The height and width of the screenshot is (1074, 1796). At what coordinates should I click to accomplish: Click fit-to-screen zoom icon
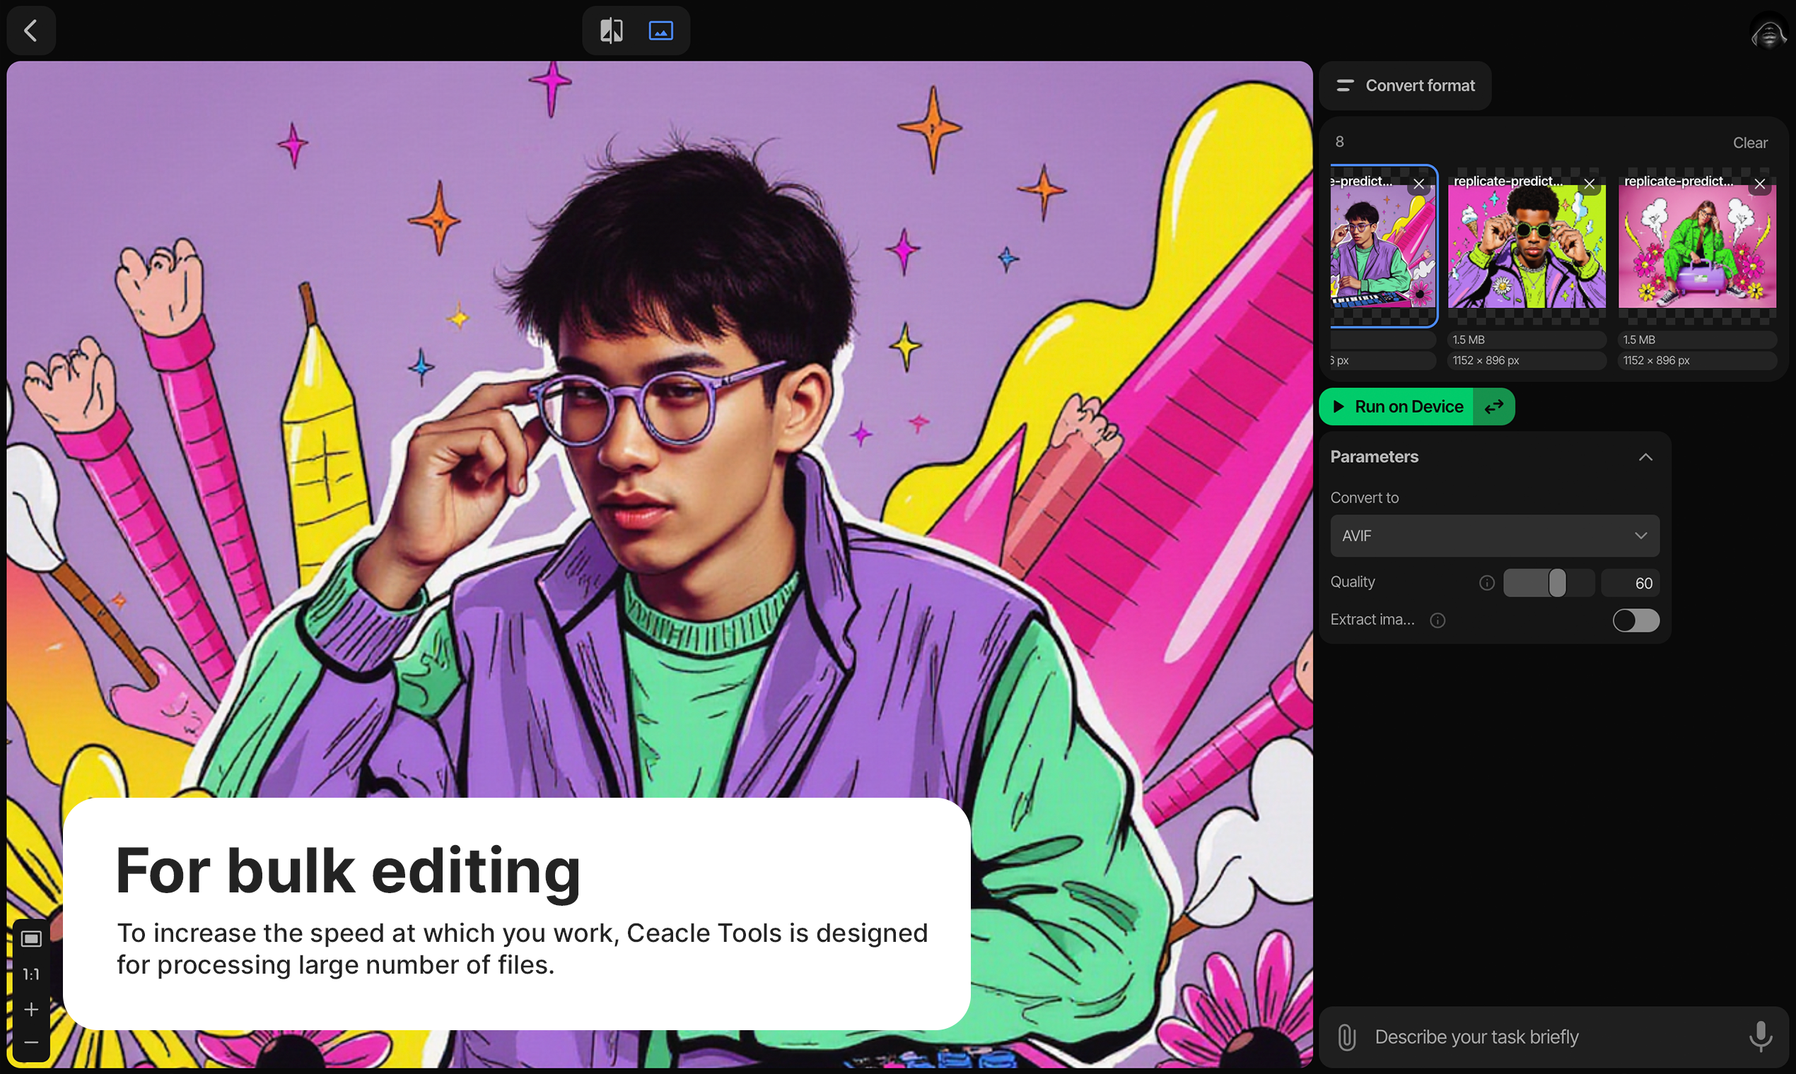click(x=31, y=939)
